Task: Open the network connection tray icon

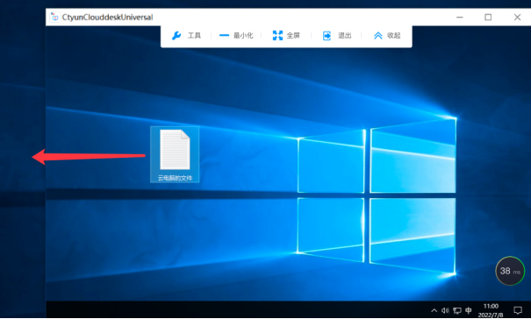Action: (457, 310)
